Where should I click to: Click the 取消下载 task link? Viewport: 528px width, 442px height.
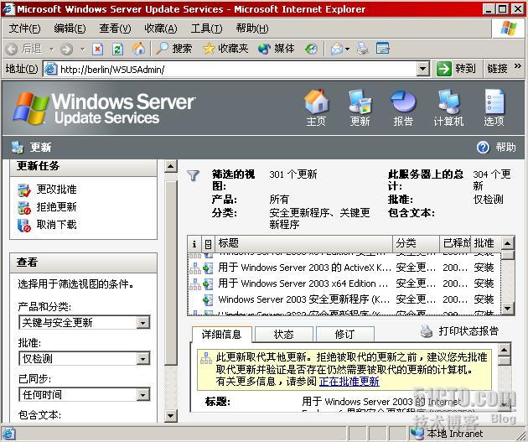(57, 225)
